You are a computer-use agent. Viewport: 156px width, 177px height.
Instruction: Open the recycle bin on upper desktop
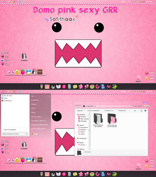coord(138,79)
